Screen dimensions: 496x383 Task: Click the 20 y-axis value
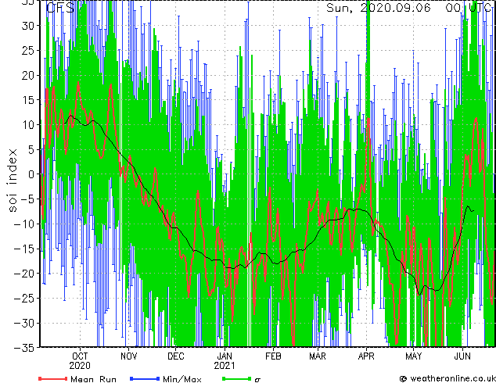(28, 75)
